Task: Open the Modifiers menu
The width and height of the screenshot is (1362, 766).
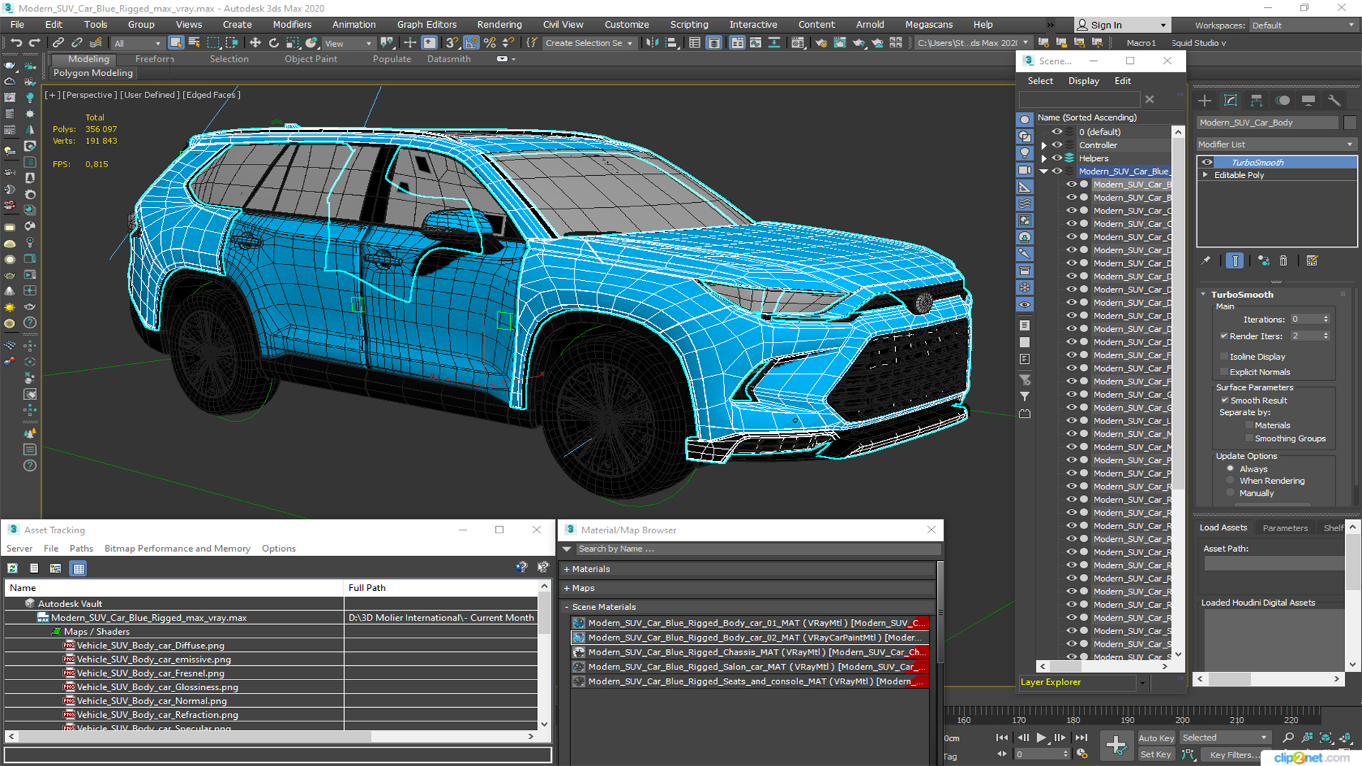Action: (x=292, y=24)
